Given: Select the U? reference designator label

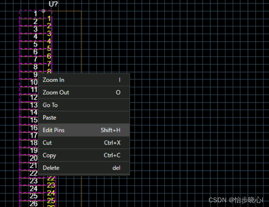Looking at the screenshot, I should click(x=53, y=4).
